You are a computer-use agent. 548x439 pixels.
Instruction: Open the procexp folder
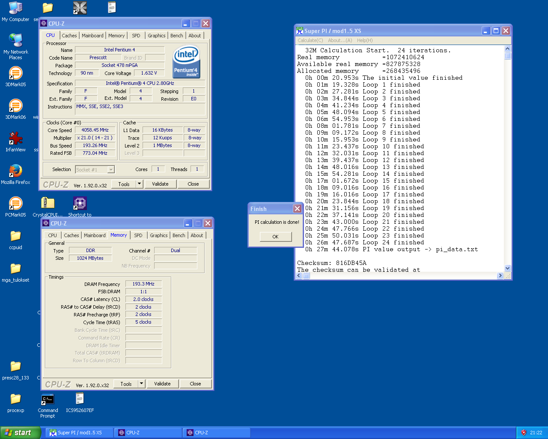(15, 403)
